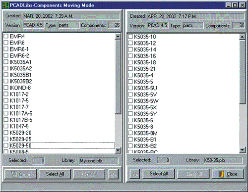
Task: Close the dialog with the Close button
Action: [x=228, y=174]
